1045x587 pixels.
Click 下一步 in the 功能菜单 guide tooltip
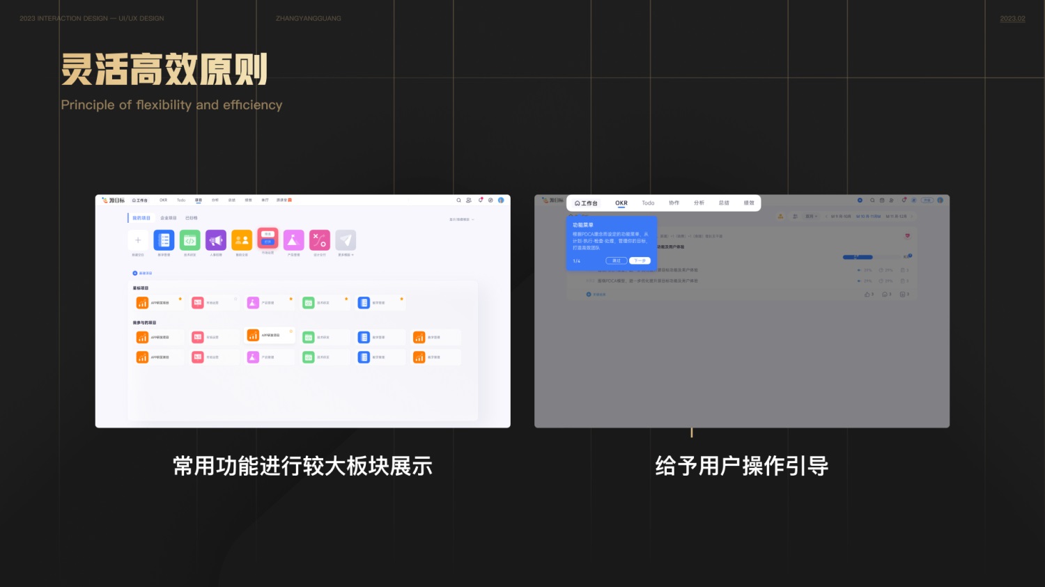click(640, 260)
